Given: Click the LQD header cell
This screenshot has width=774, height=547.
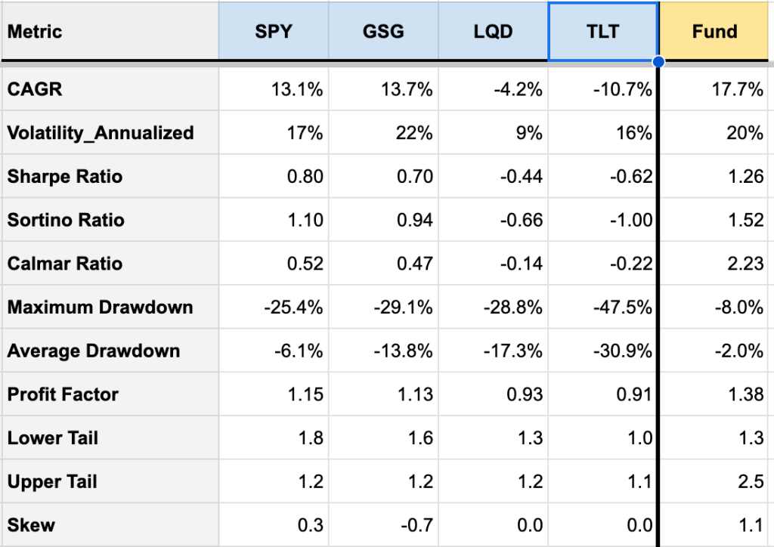Looking at the screenshot, I should (x=493, y=32).
